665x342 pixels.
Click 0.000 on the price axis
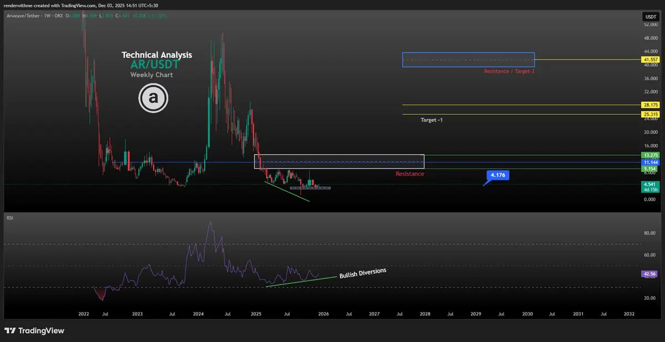(649, 199)
